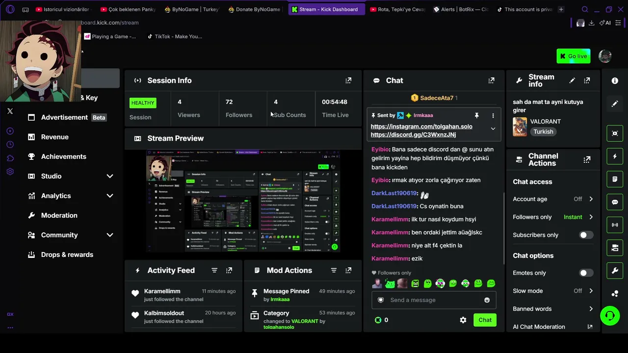Click the HEALTHY session status badge
Screen dimensions: 628x353
click(143, 103)
